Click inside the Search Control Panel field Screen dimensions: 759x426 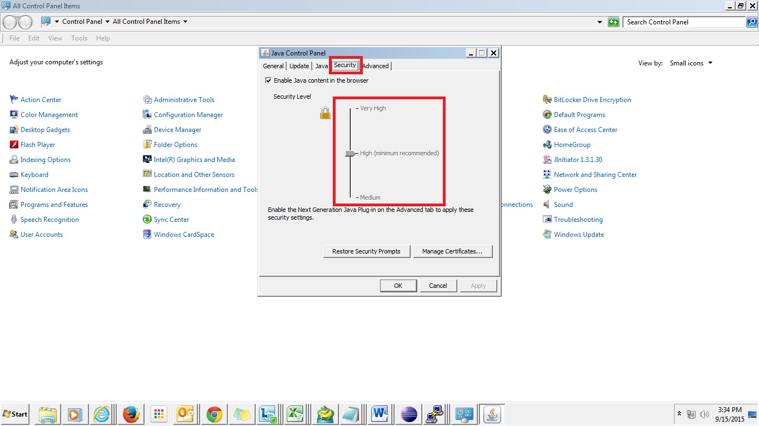(x=683, y=22)
